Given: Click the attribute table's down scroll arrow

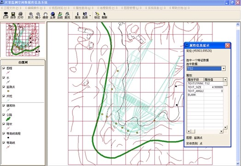Looking at the screenshot, I should point(225,127).
